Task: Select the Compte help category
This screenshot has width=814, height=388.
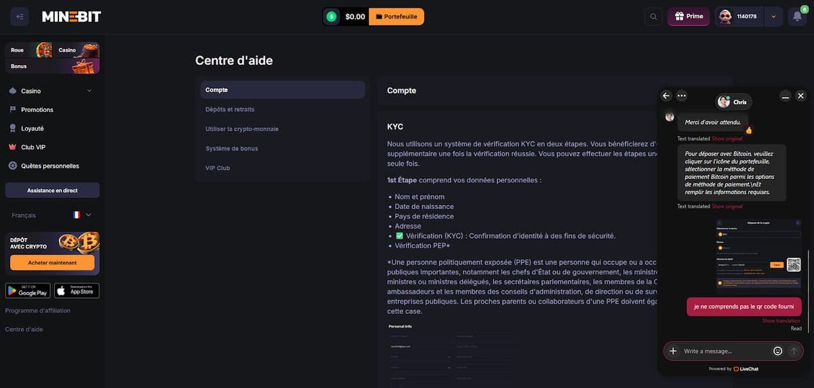Action: (282, 90)
